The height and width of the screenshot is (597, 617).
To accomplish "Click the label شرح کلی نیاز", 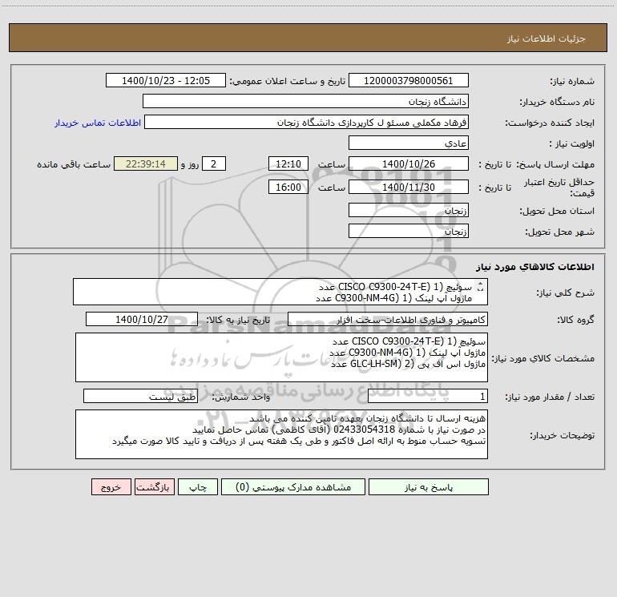I will 566,292.
